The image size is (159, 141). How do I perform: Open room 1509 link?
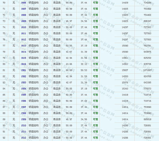tap(24, 119)
